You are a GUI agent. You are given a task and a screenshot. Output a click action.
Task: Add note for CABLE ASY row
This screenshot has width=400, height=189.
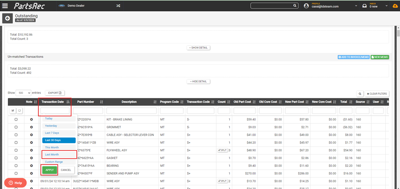click(31, 134)
